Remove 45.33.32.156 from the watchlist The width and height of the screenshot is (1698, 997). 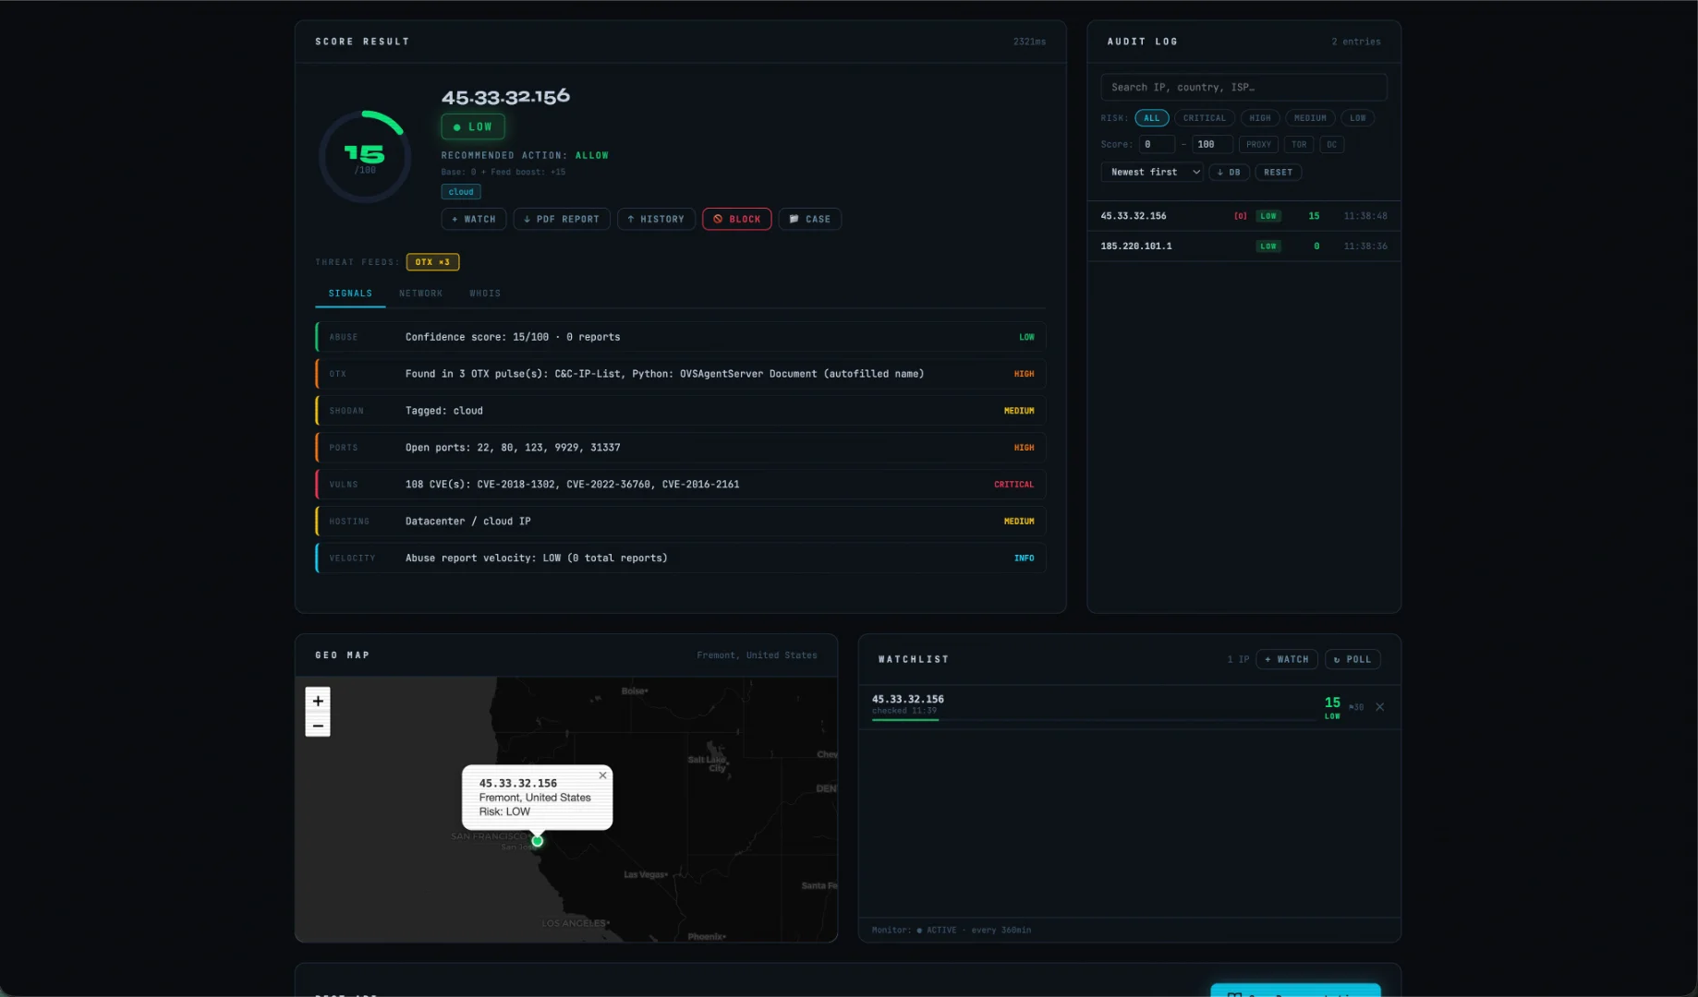point(1379,707)
